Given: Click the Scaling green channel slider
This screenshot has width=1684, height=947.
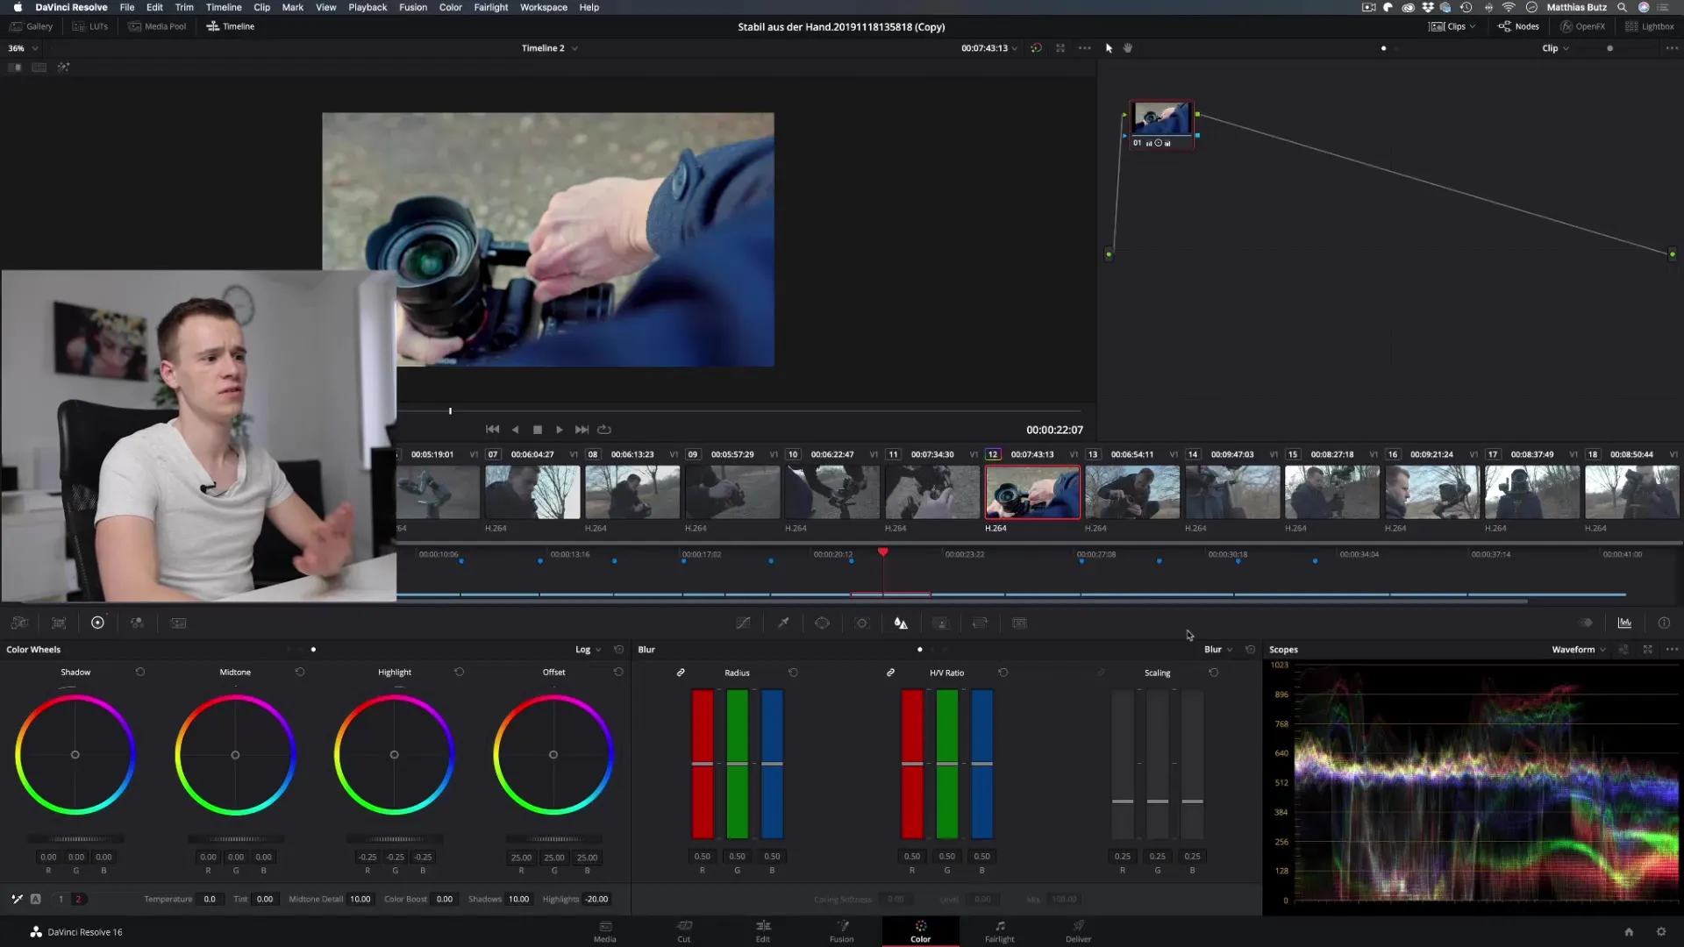Looking at the screenshot, I should (x=1158, y=764).
